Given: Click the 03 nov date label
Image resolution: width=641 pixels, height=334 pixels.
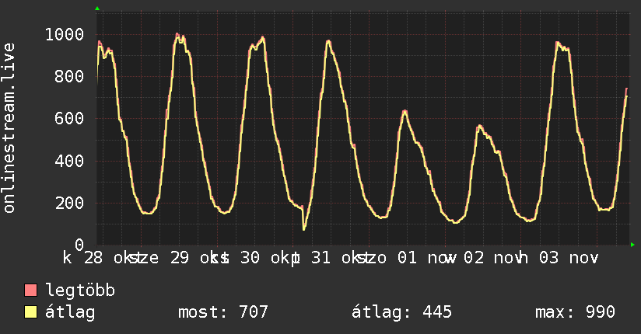Looking at the screenshot, I should click(x=569, y=258).
